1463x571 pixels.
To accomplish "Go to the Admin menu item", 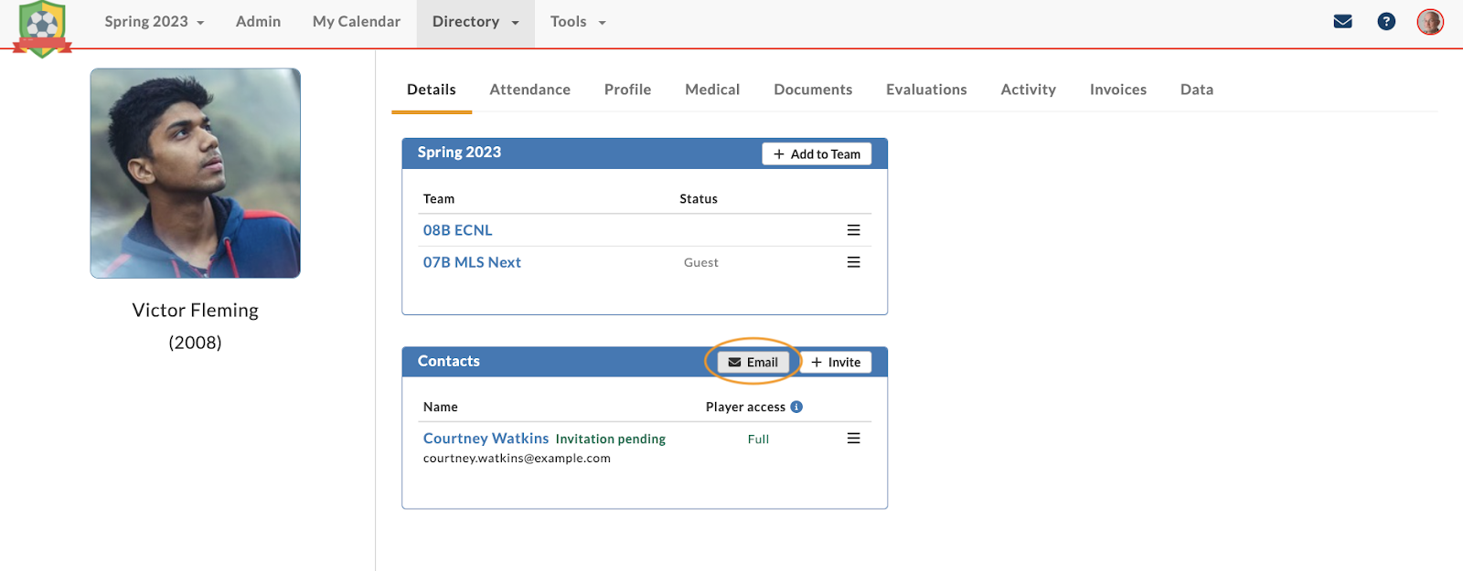I will [258, 22].
